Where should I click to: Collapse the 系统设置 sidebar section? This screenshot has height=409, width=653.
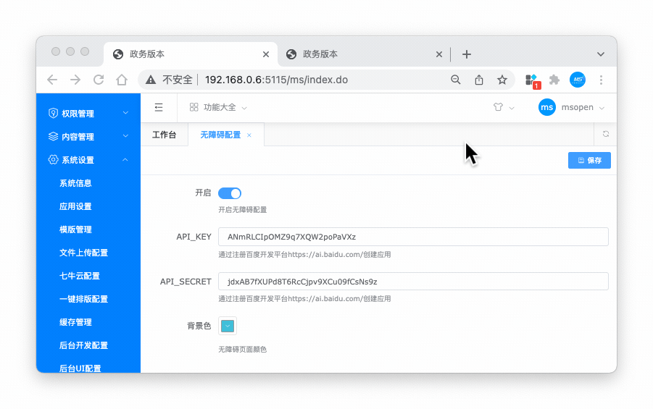click(88, 160)
